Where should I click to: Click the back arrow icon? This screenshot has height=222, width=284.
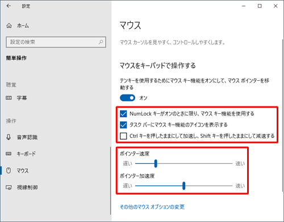click(x=9, y=6)
